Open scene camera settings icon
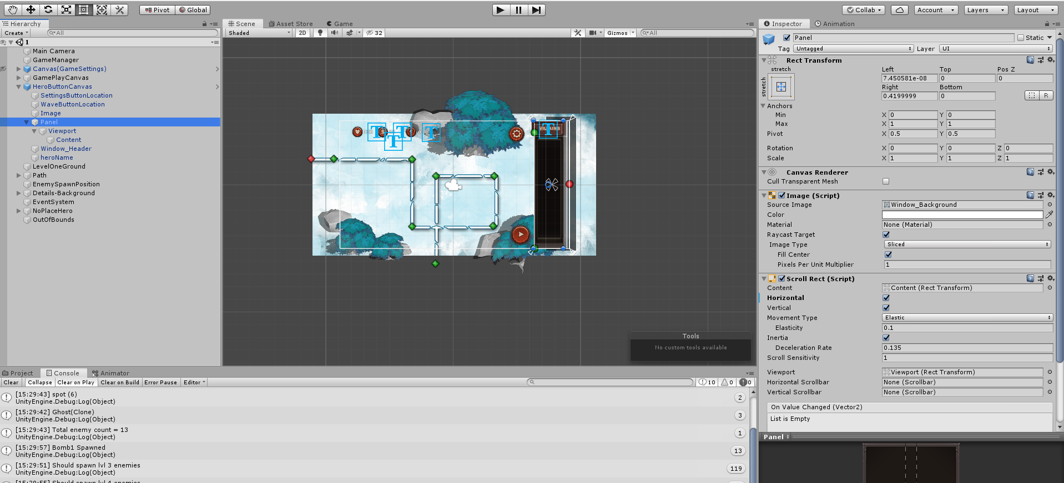The image size is (1064, 483). tap(593, 33)
